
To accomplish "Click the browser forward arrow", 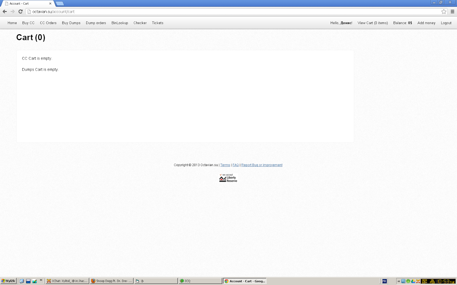I will point(13,11).
